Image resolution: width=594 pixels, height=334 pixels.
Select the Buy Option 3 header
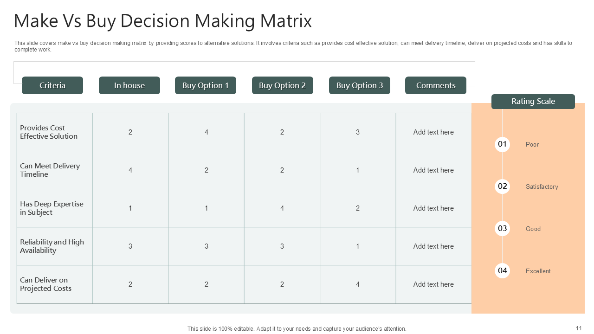pos(360,85)
